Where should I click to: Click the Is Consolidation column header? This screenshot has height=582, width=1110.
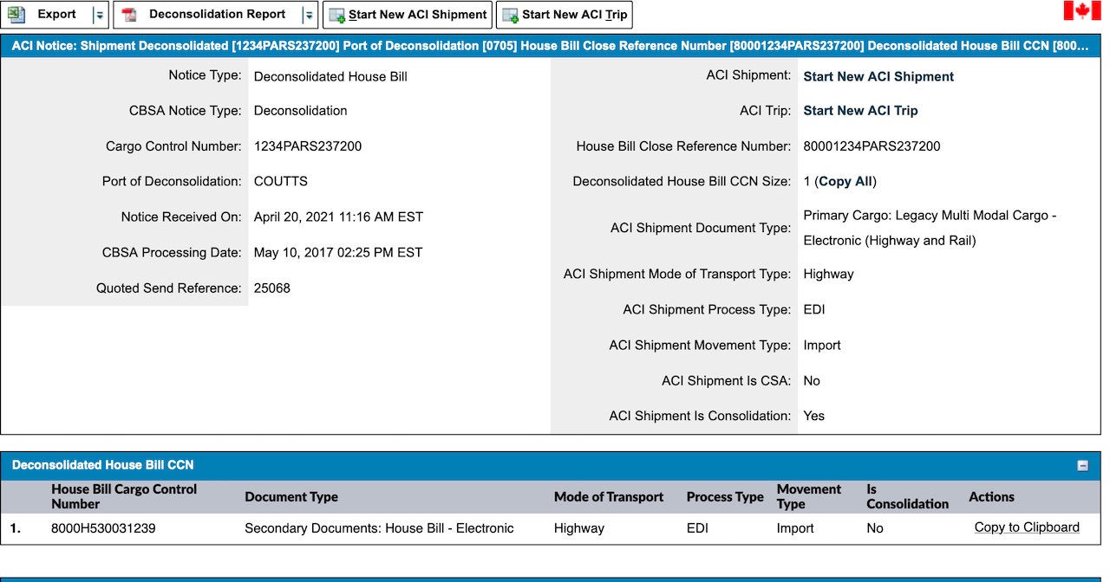tap(907, 496)
